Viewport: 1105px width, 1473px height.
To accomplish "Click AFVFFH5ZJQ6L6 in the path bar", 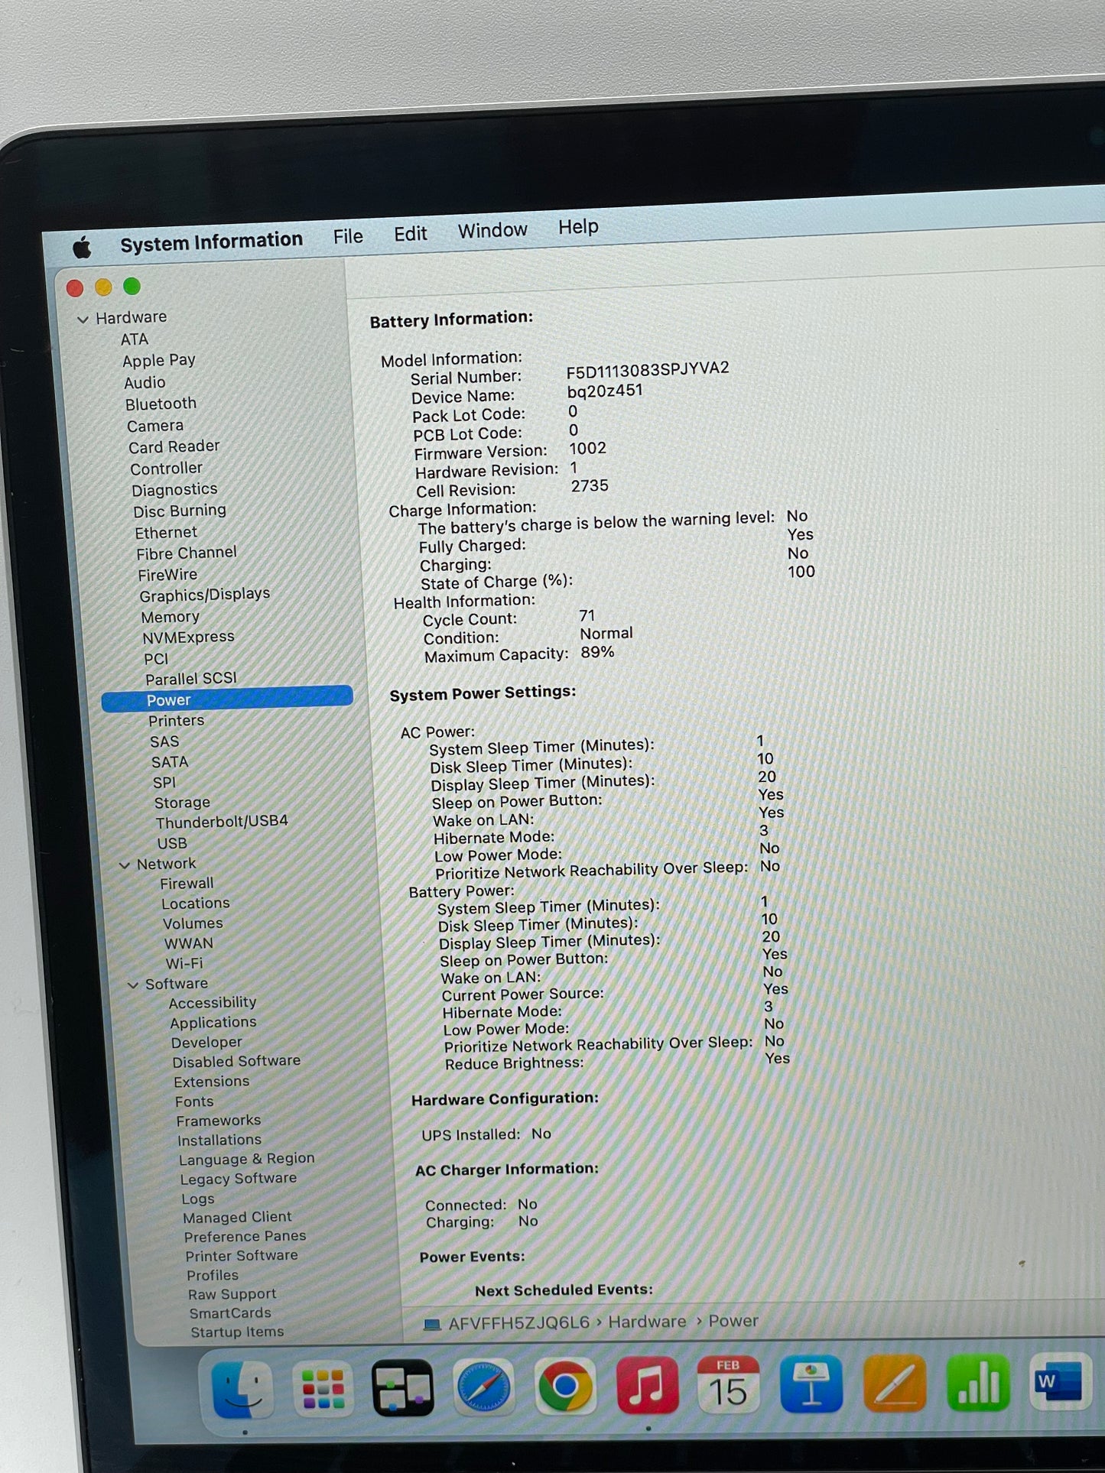I will [x=519, y=1323].
